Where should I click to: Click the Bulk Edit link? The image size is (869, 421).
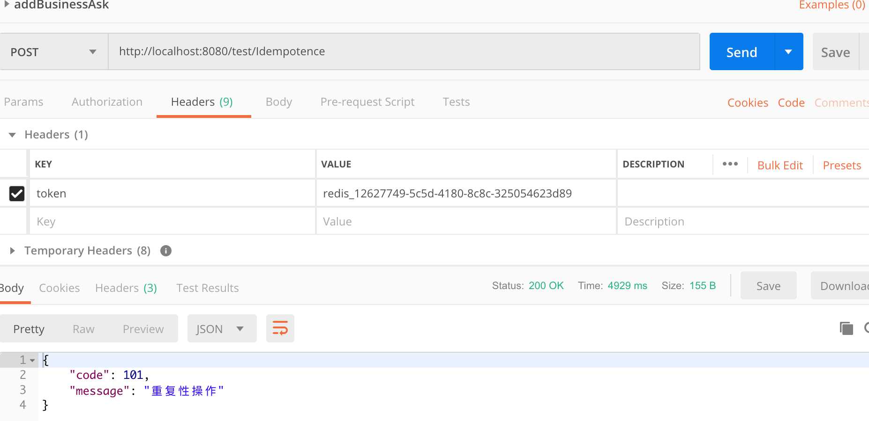[780, 166]
